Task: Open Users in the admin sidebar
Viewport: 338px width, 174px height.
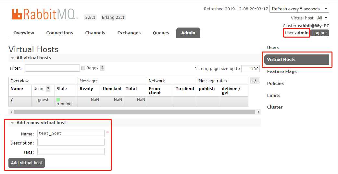Action: (273, 48)
